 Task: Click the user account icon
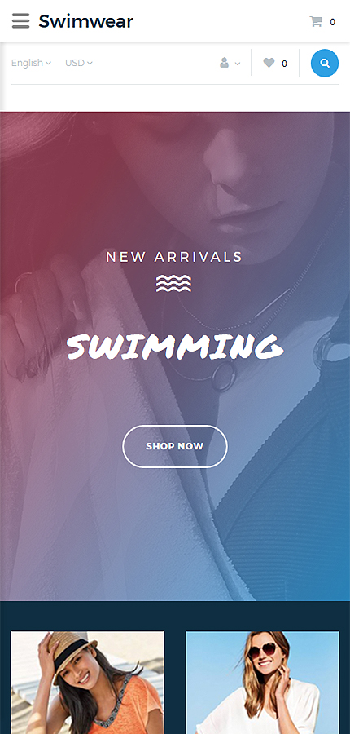(225, 63)
